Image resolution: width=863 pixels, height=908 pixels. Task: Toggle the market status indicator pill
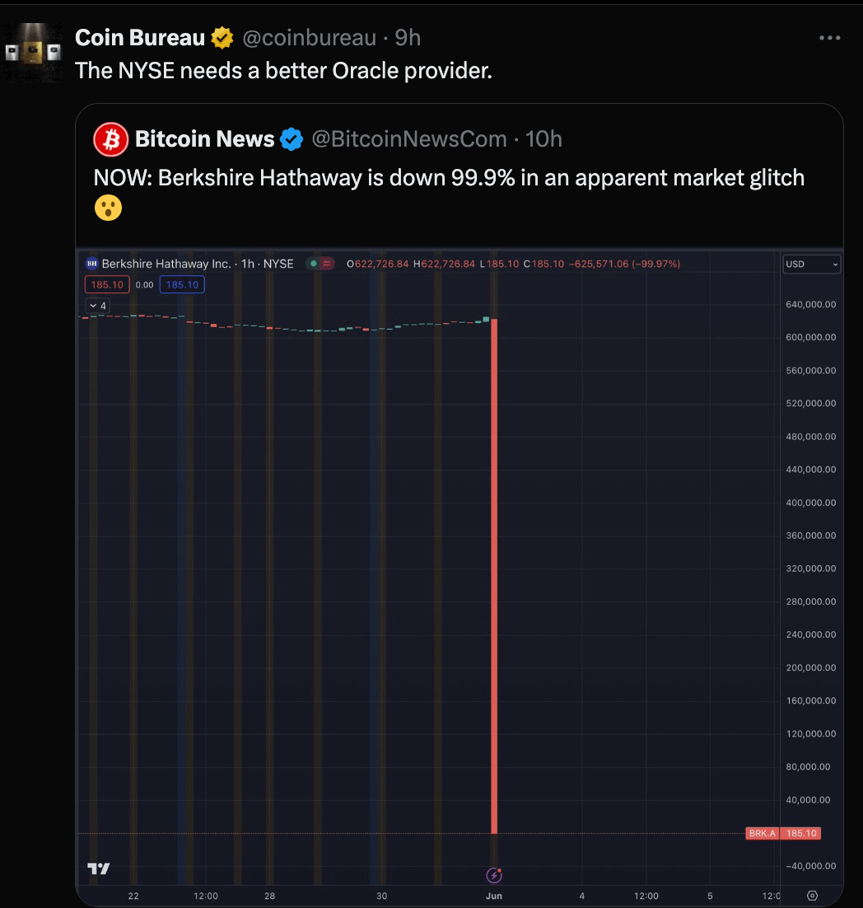320,264
